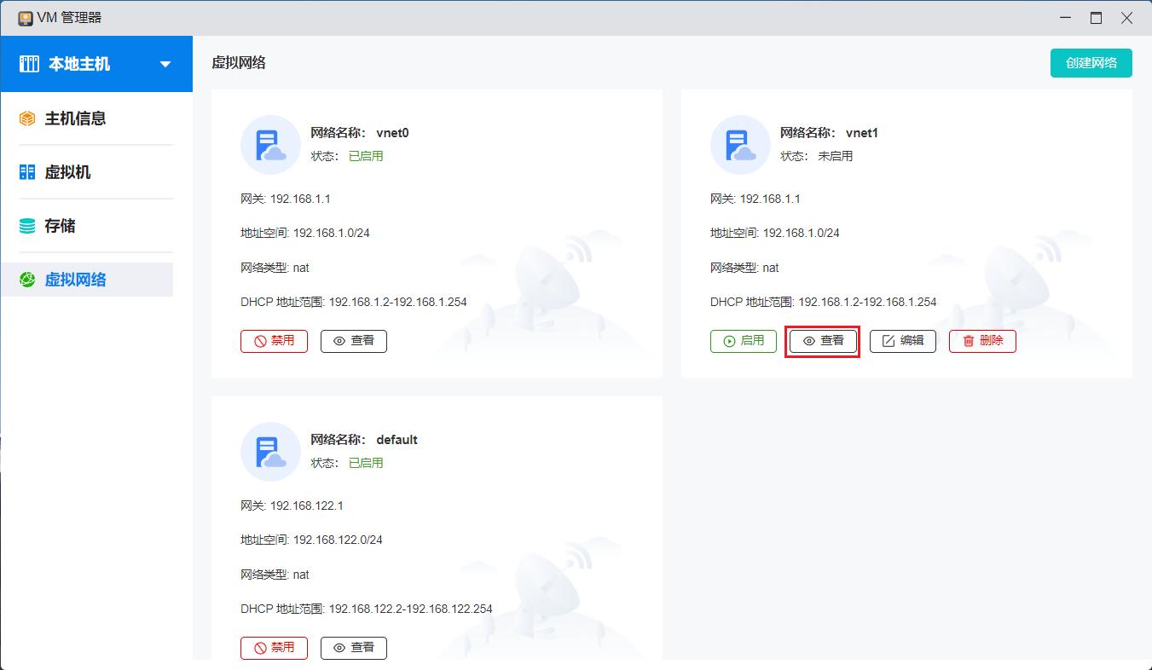Image resolution: width=1152 pixels, height=670 pixels.
Task: Click the network avatar icon of default
Action: [x=270, y=452]
